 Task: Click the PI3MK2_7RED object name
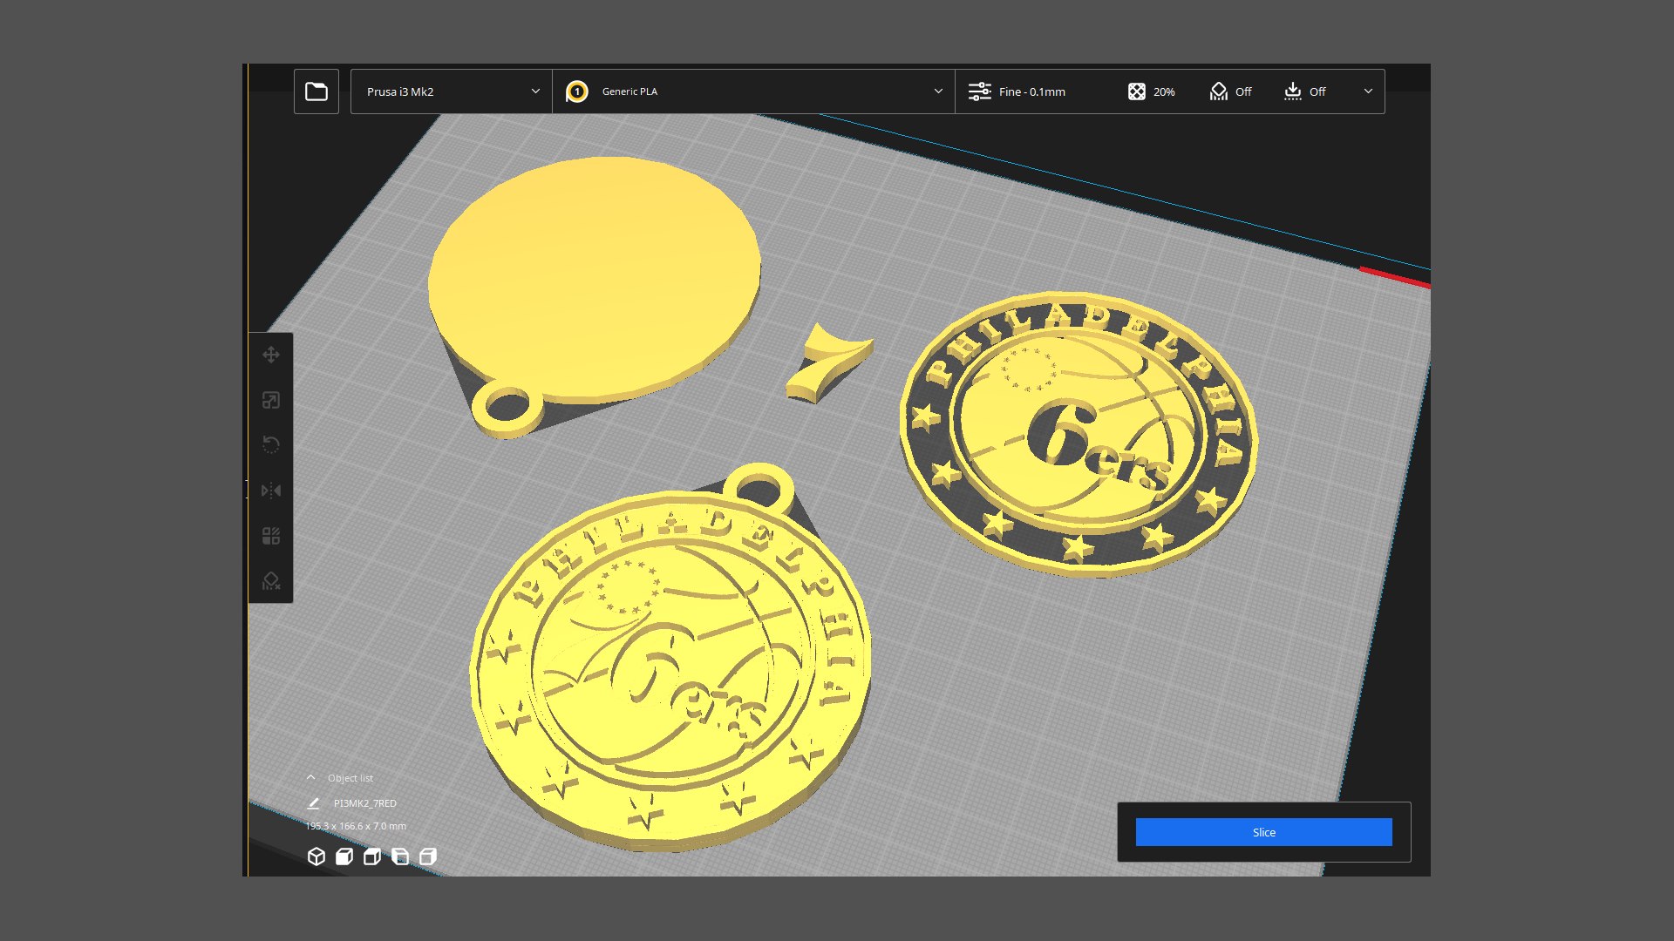pyautogui.click(x=364, y=803)
